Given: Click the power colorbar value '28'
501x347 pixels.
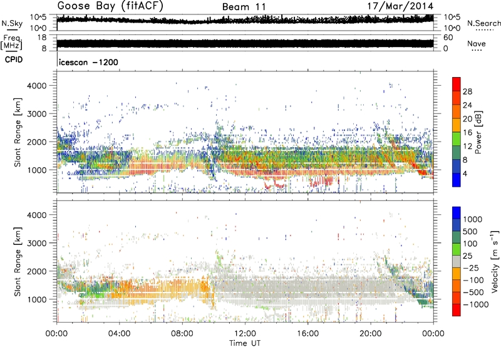Looking at the screenshot, I should [467, 91].
